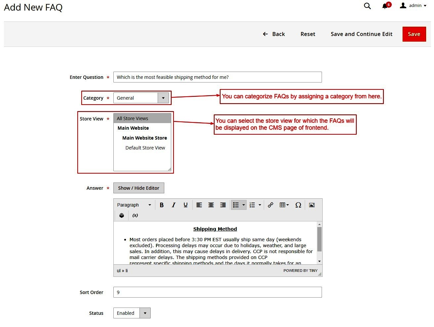434x327 pixels.
Task: Insert a special character using the omega icon
Action: coord(298,205)
